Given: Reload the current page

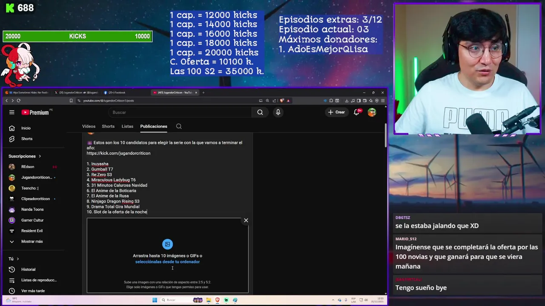Looking at the screenshot, I should coord(18,101).
